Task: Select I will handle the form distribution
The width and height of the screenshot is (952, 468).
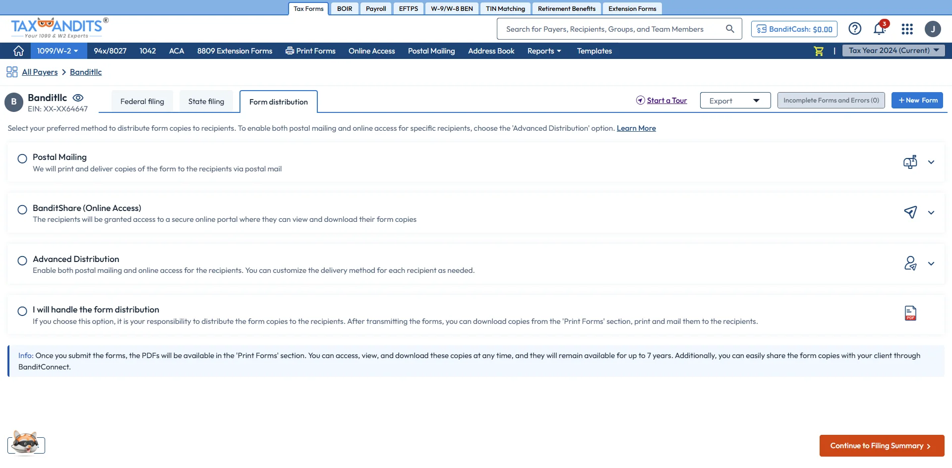Action: tap(22, 311)
